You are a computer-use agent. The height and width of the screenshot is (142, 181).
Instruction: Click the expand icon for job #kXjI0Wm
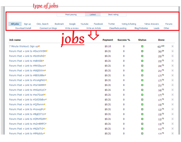pos(173,71)
